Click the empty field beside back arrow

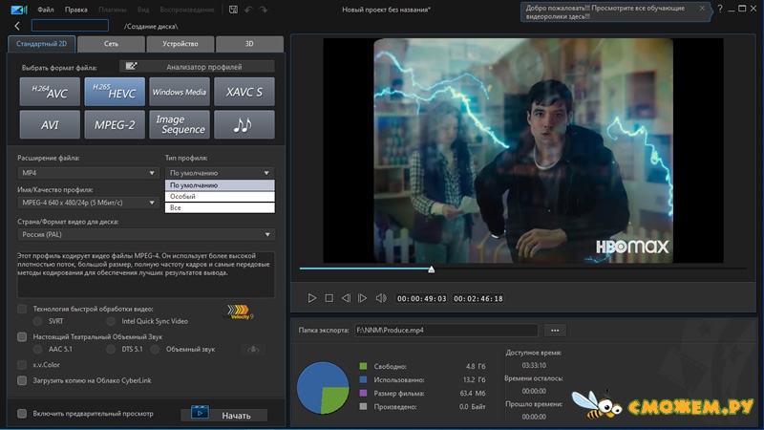(x=70, y=26)
